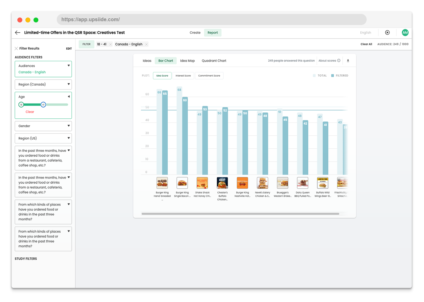Click the About scores info icon
This screenshot has height=302, width=424.
point(339,60)
